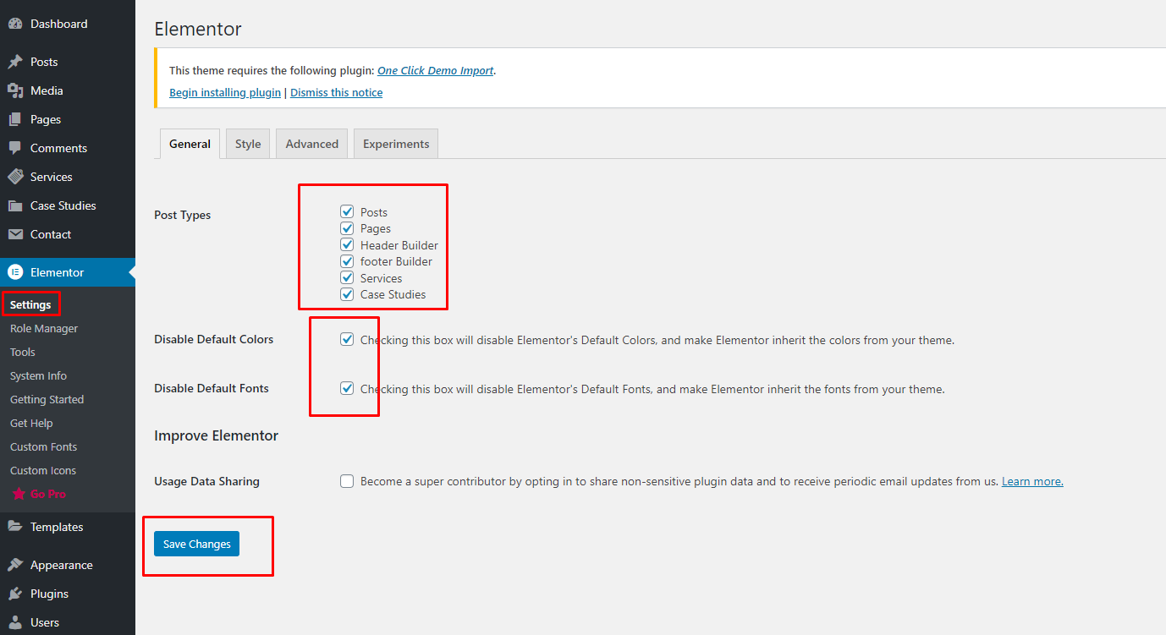This screenshot has width=1166, height=635.
Task: Click the Dashboard gauge icon
Action: pyautogui.click(x=15, y=25)
